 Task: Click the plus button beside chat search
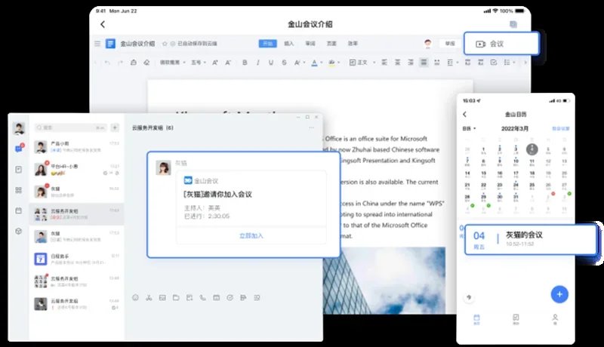coord(115,127)
